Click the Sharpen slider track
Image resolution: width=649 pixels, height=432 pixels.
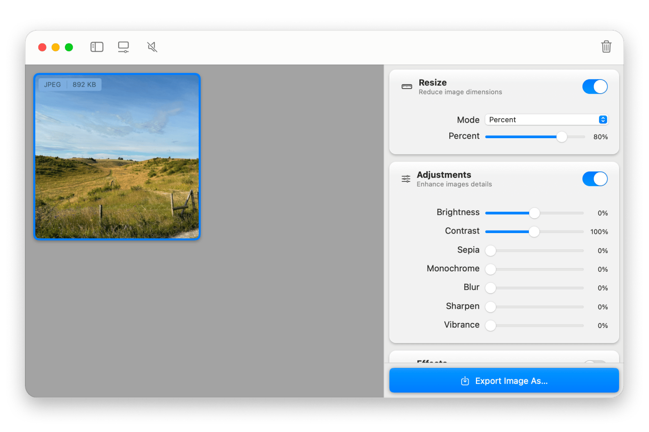[x=535, y=307]
